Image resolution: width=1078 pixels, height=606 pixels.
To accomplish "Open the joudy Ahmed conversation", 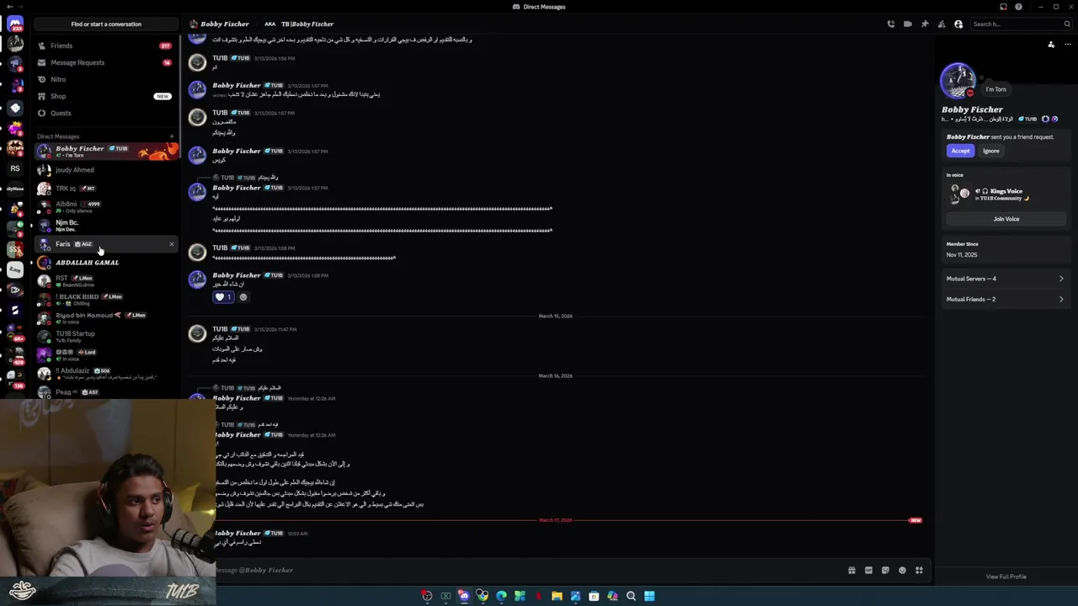I will click(106, 170).
